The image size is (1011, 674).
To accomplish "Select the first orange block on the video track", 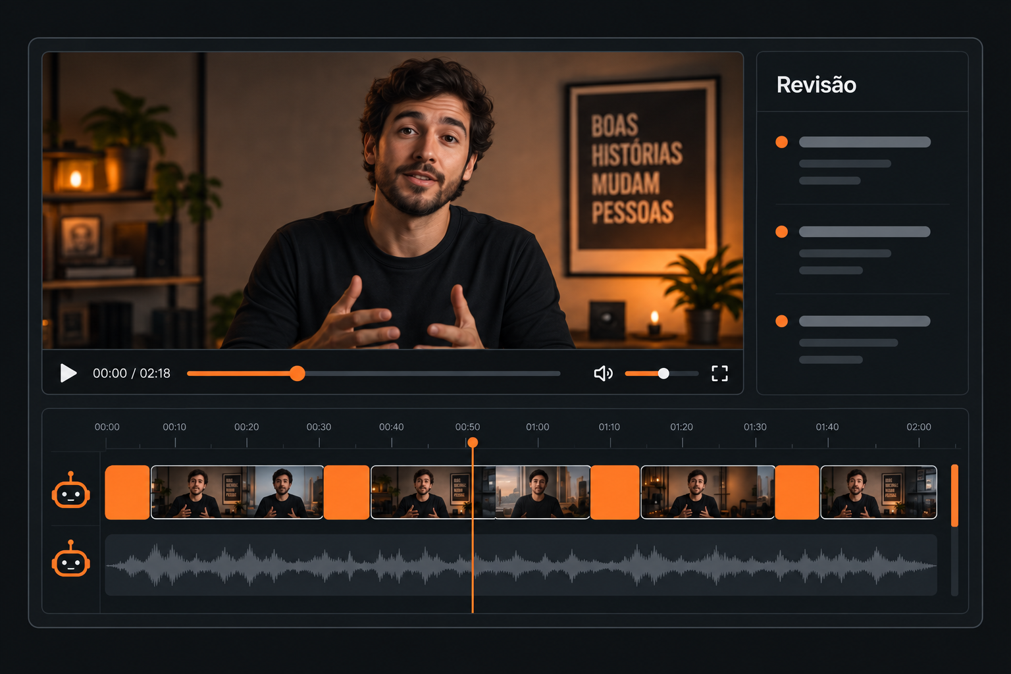I will [128, 492].
